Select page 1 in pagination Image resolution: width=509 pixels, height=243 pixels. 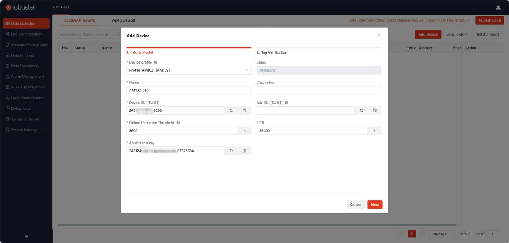[412, 234]
